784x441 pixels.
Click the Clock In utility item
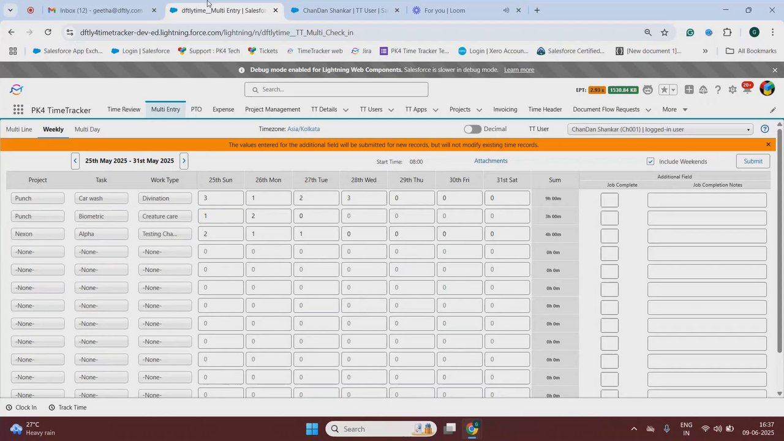tap(21, 407)
